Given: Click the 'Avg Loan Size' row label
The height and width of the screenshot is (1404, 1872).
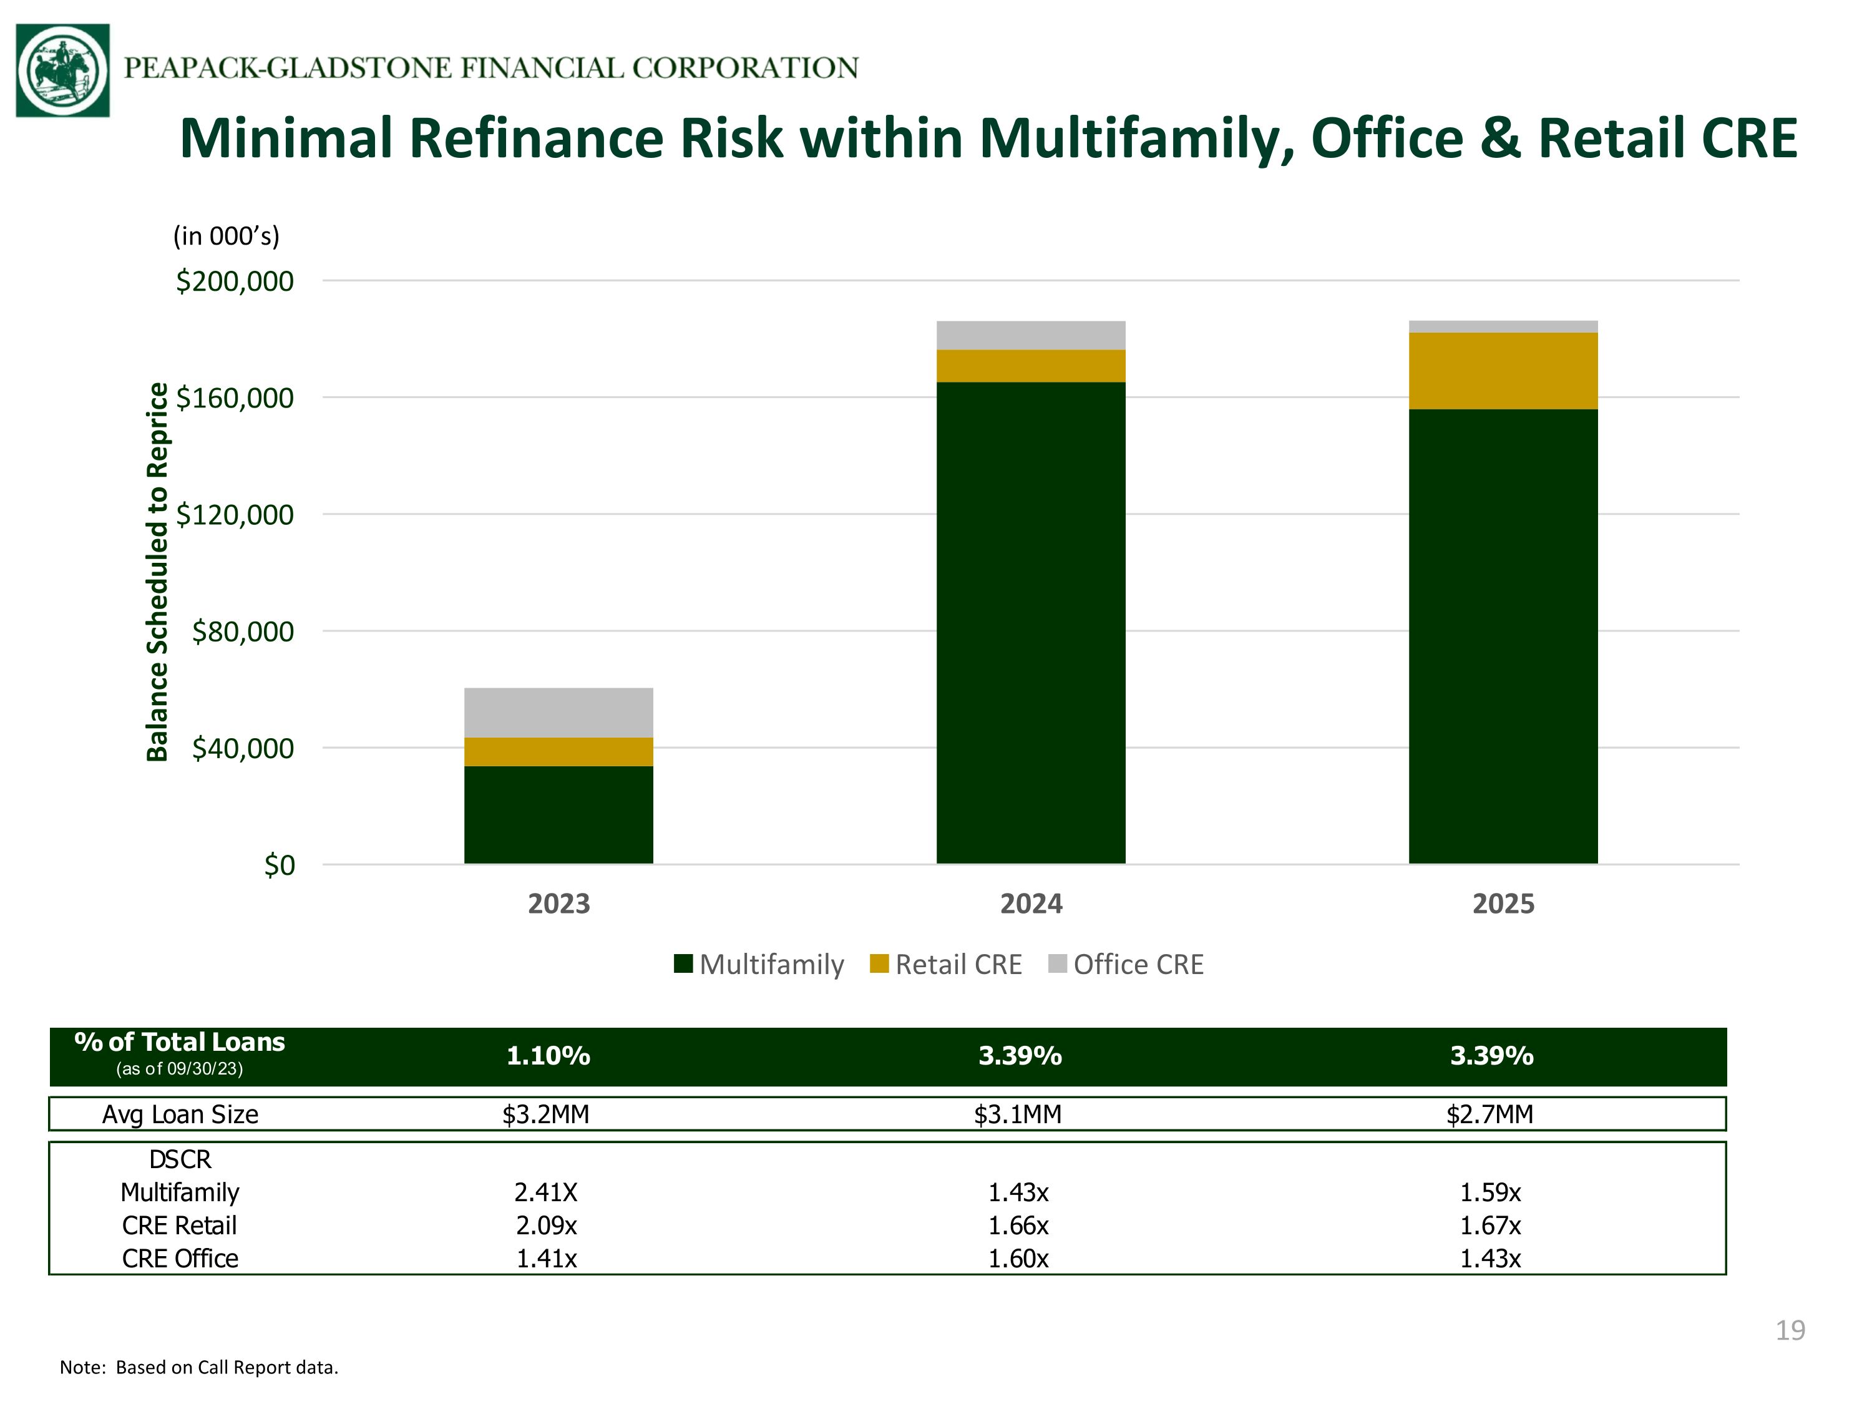Looking at the screenshot, I should (x=180, y=1114).
